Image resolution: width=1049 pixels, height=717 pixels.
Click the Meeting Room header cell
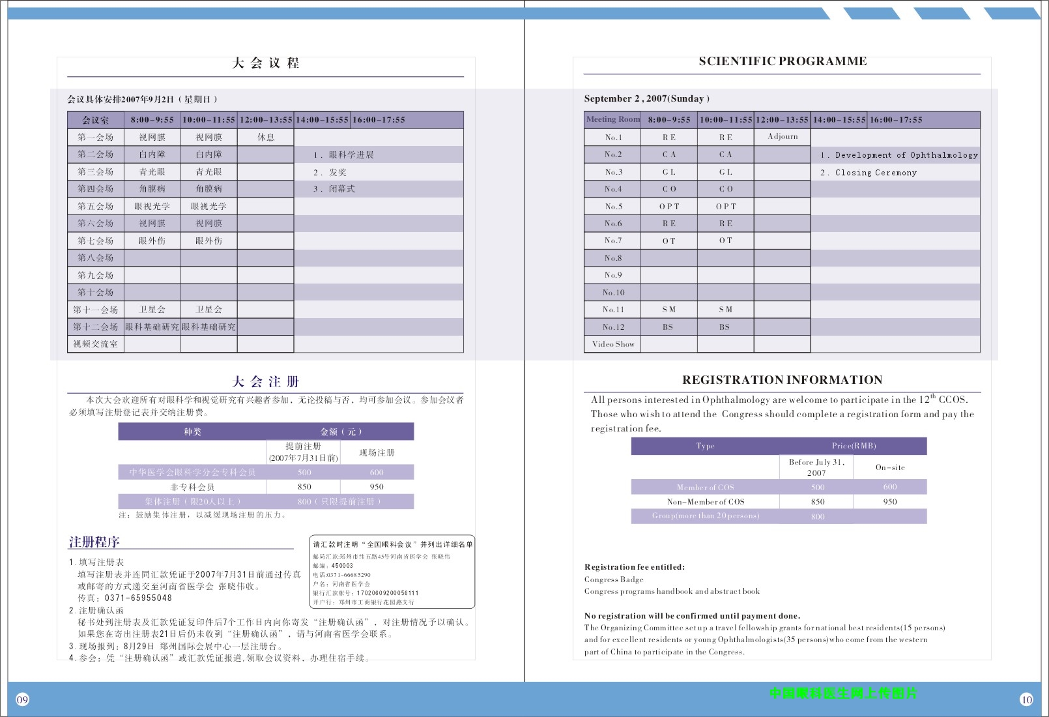612,119
